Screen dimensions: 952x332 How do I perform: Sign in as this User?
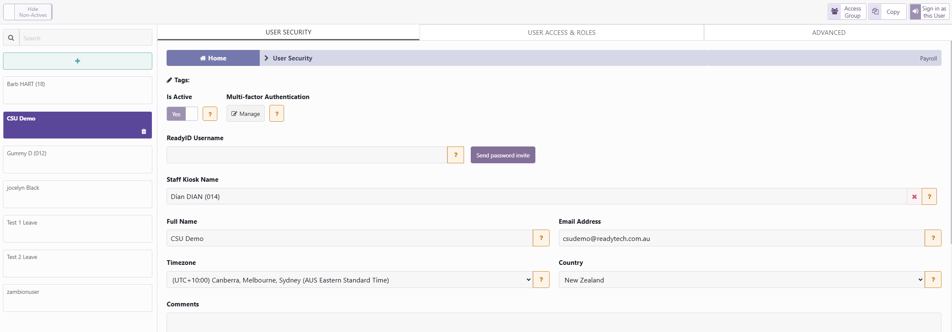929,12
